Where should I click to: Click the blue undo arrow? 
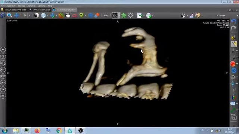(233, 21)
